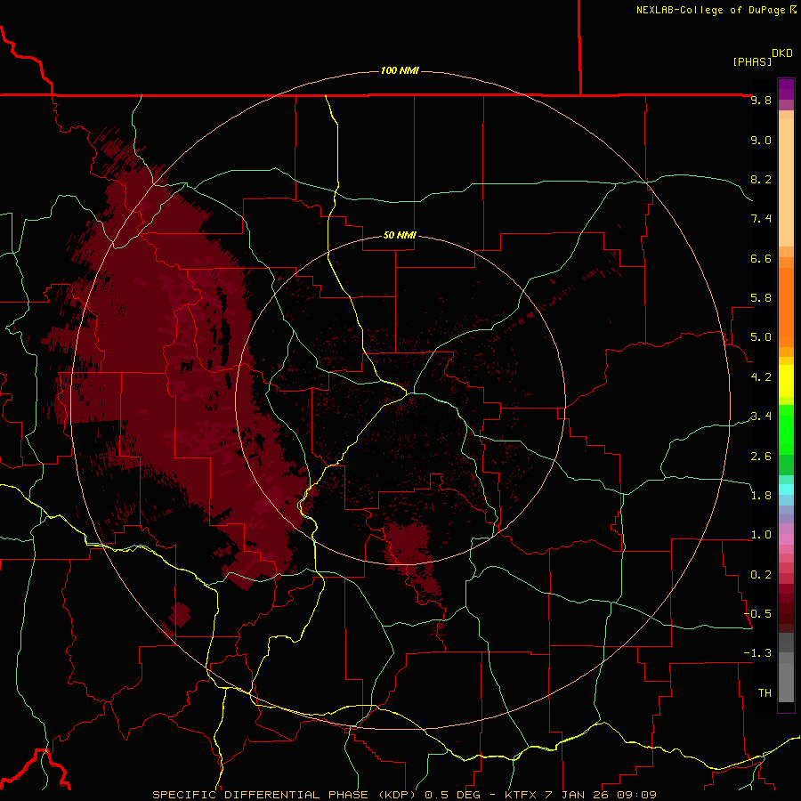Select the 7.4 legend value
801x801 pixels.
(761, 219)
